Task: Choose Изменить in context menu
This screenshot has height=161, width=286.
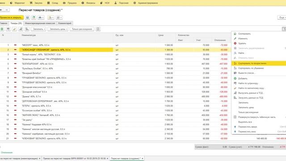Action: pos(259,38)
